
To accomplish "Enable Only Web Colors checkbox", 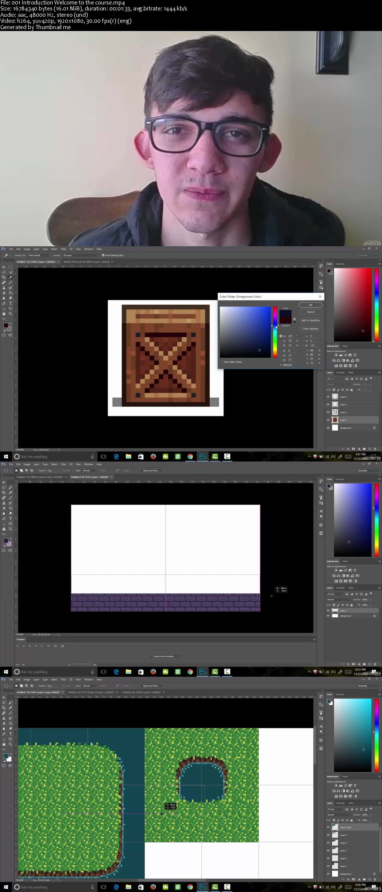I will [x=221, y=362].
